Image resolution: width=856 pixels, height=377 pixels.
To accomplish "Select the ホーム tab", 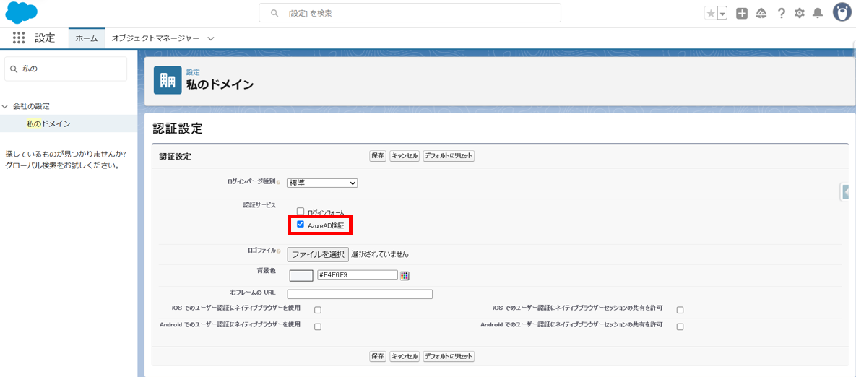I will [87, 38].
